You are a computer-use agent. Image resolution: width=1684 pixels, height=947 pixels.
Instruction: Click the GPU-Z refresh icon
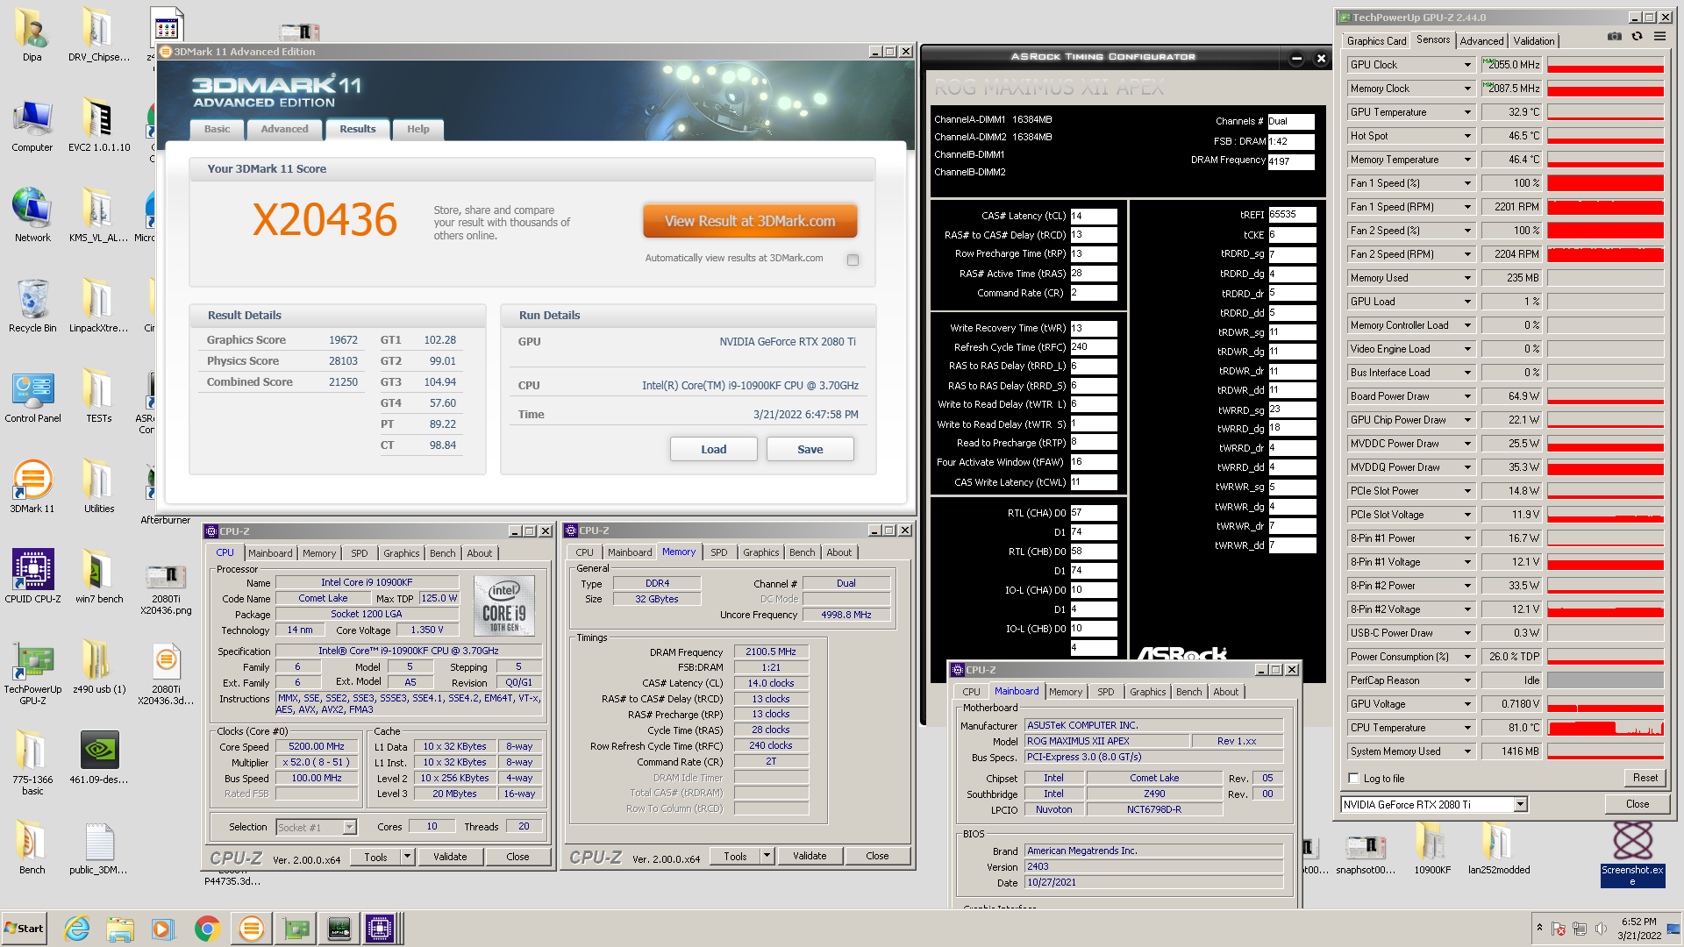[x=1637, y=37]
